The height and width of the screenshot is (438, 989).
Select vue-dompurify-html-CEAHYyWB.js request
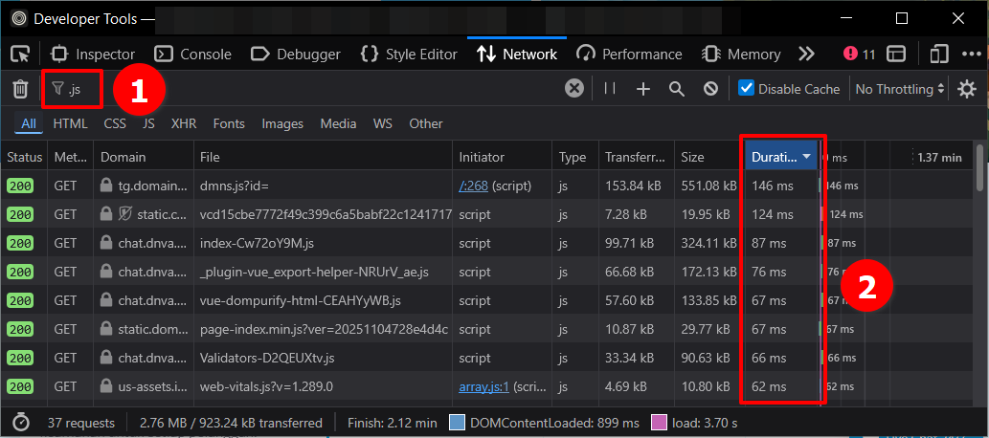click(x=485, y=300)
